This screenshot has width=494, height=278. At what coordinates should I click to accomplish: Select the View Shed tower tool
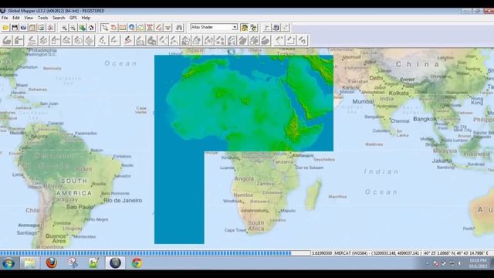(x=150, y=28)
